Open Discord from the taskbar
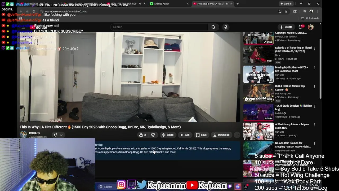The height and width of the screenshot is (191, 339). pos(238,186)
